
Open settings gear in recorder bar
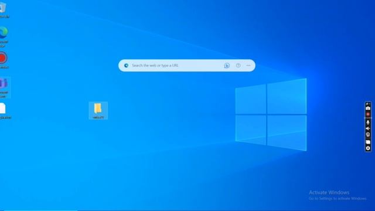pos(368,148)
